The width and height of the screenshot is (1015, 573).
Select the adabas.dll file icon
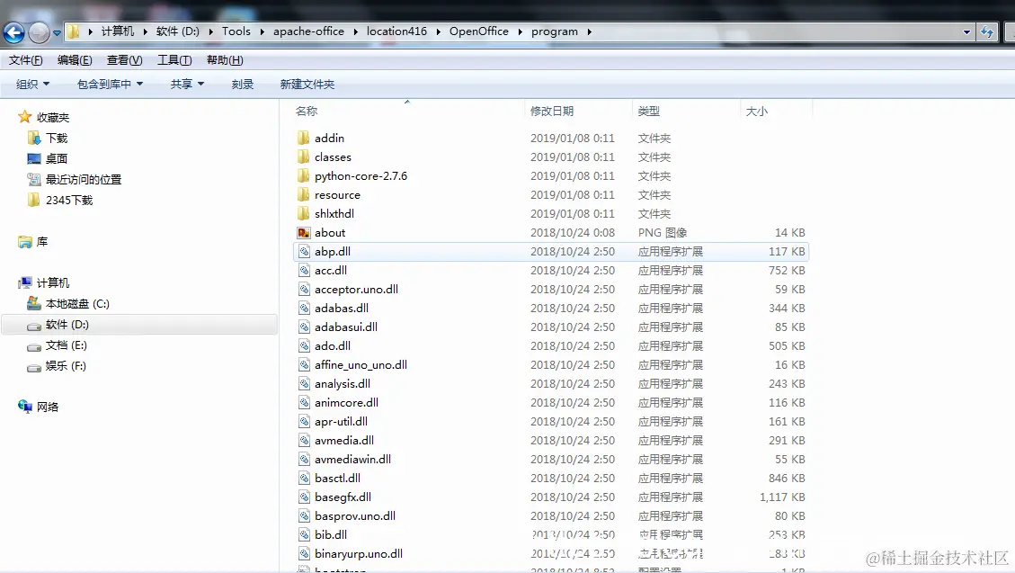point(304,308)
